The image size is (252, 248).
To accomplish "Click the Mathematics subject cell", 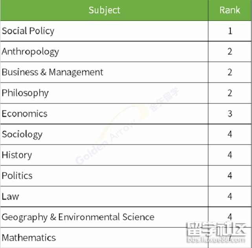I will (x=29, y=238).
